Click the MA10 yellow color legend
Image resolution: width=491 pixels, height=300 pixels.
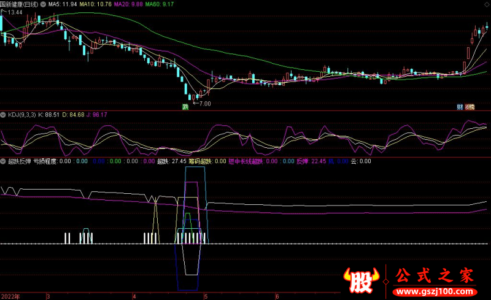(x=95, y=4)
